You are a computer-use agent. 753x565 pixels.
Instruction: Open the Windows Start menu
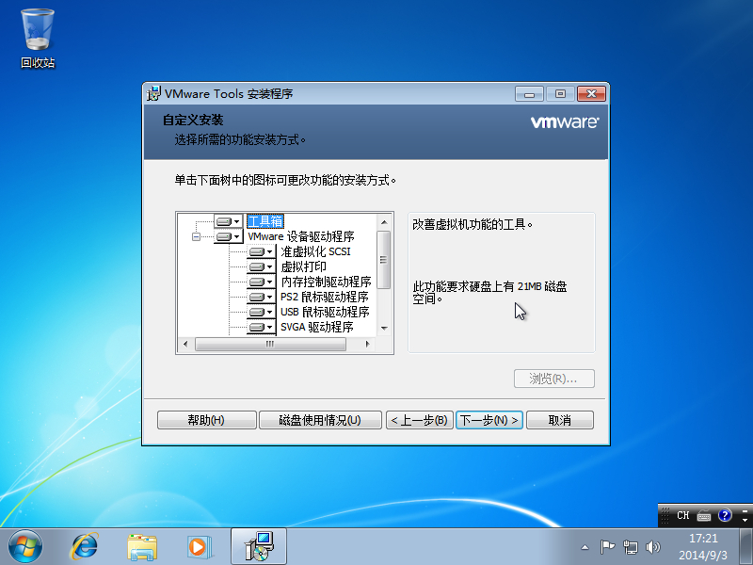pos(25,547)
